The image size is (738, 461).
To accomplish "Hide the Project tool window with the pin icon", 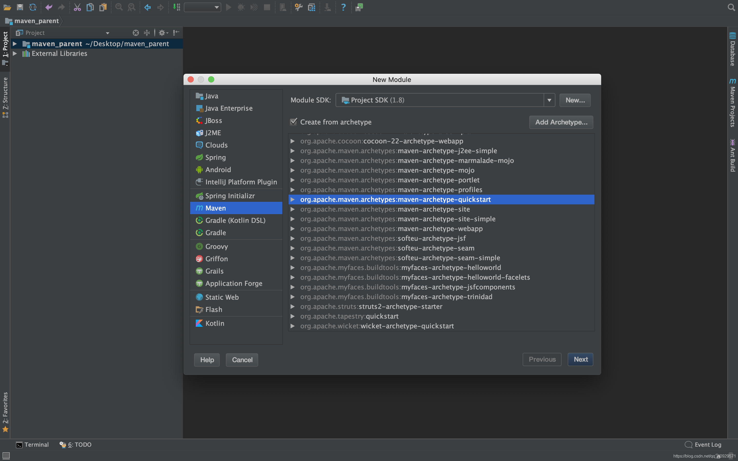I will point(176,33).
